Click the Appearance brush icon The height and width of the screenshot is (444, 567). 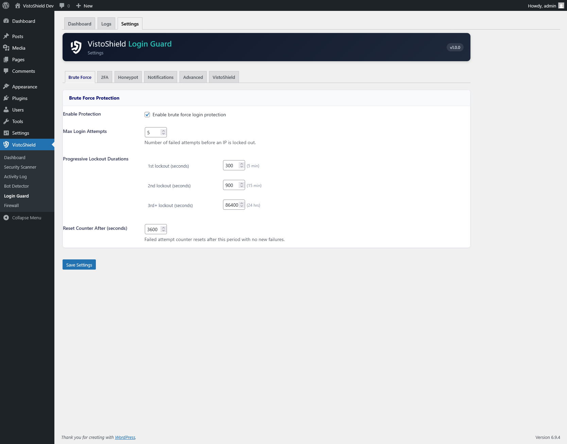6,86
